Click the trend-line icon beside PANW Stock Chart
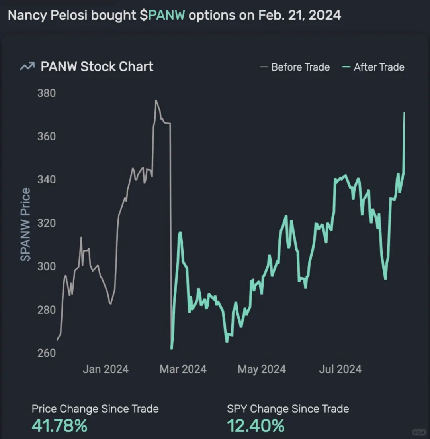The height and width of the screenshot is (439, 430). 27,67
